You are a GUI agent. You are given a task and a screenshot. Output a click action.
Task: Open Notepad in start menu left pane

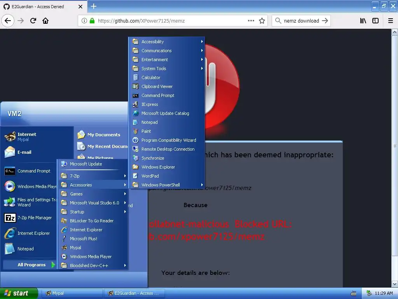point(30,249)
